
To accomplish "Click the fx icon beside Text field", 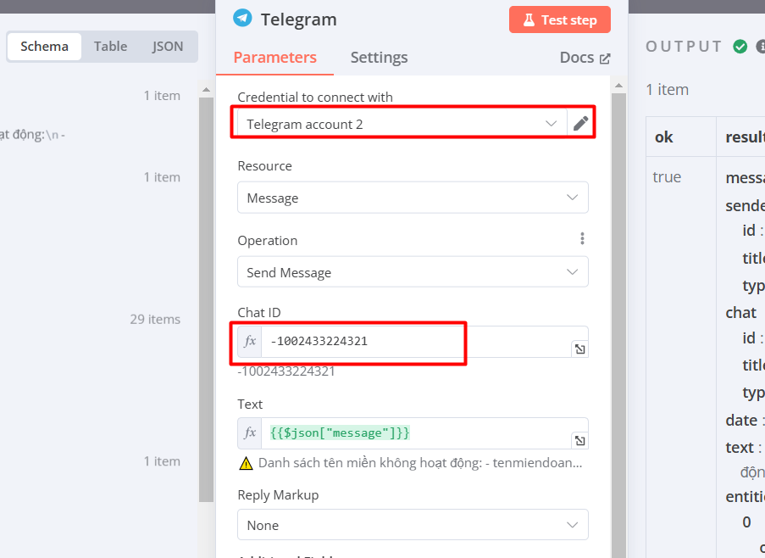I will click(x=250, y=433).
